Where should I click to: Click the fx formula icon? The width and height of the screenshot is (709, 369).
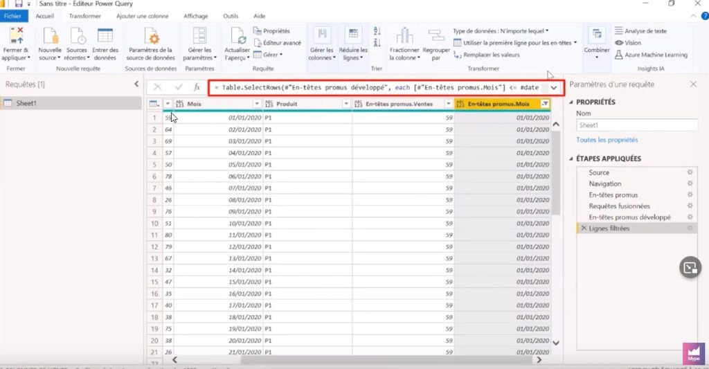197,87
